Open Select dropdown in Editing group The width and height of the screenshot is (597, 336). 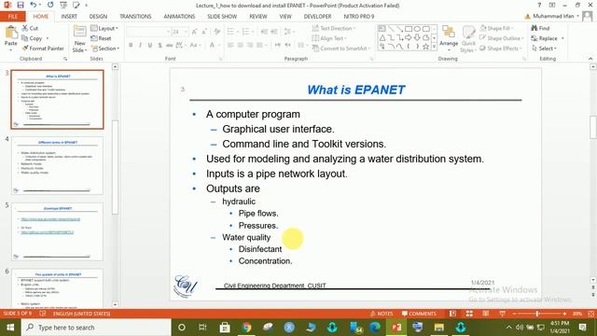pos(544,49)
